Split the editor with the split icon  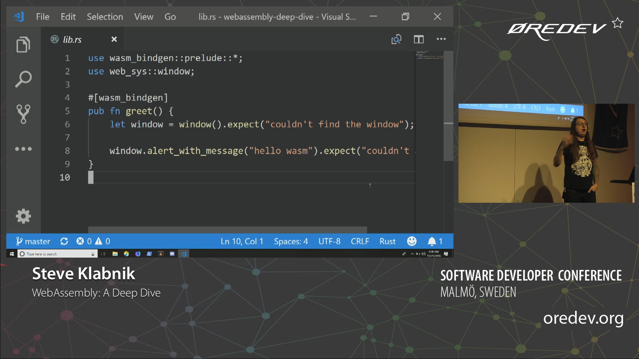(x=419, y=39)
